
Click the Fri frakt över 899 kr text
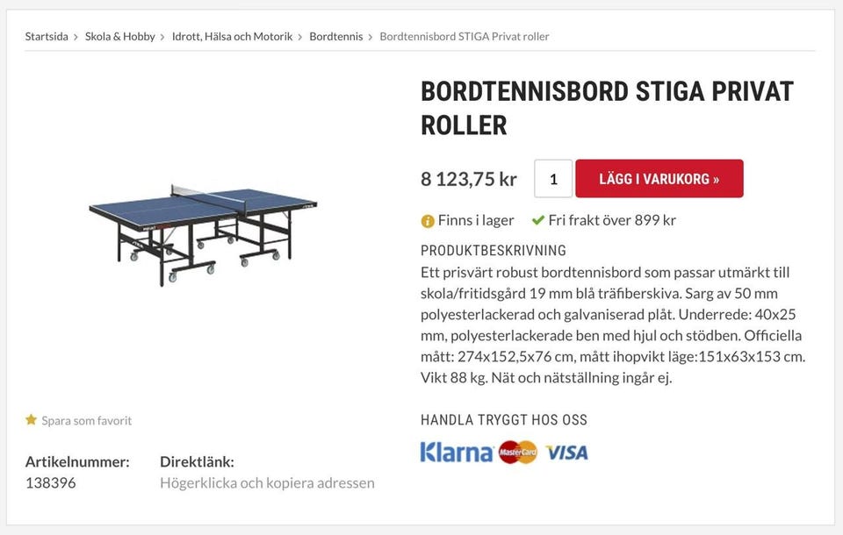pyautogui.click(x=612, y=220)
